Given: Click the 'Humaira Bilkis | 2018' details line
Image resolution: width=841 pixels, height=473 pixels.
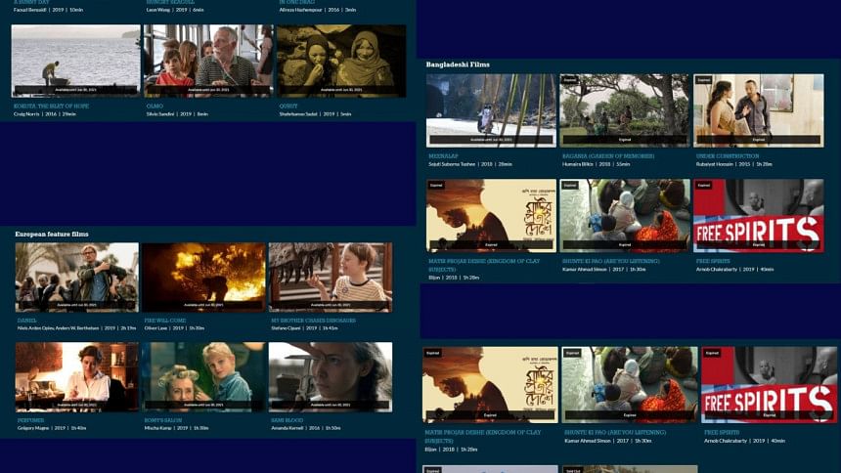Looking at the screenshot, I should click(x=596, y=164).
